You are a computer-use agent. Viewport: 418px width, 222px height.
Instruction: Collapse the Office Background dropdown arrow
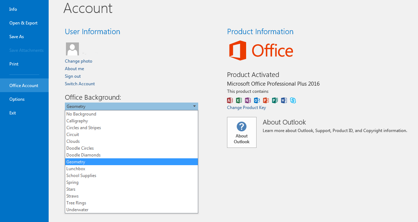point(194,107)
